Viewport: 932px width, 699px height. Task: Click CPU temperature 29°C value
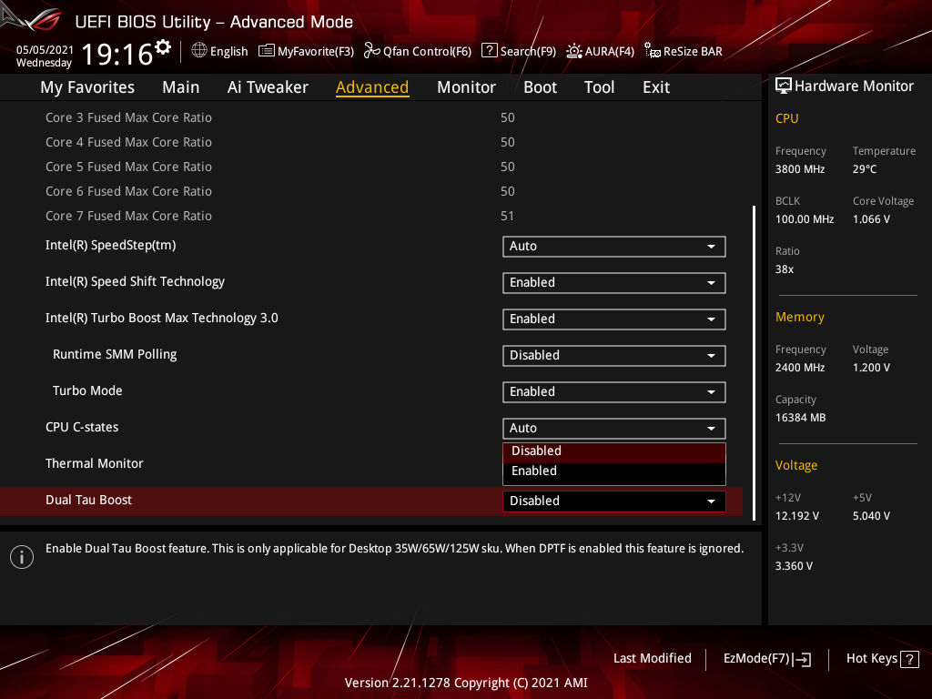[865, 169]
